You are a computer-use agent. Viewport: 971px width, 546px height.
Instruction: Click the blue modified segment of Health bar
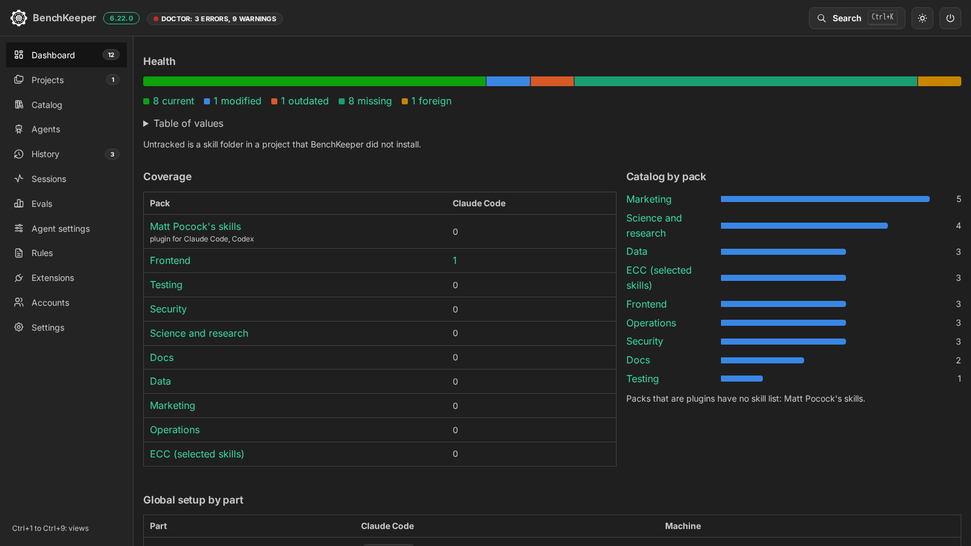point(508,81)
